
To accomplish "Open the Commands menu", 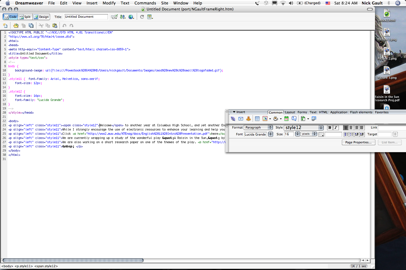I will pyautogui.click(x=145, y=3).
